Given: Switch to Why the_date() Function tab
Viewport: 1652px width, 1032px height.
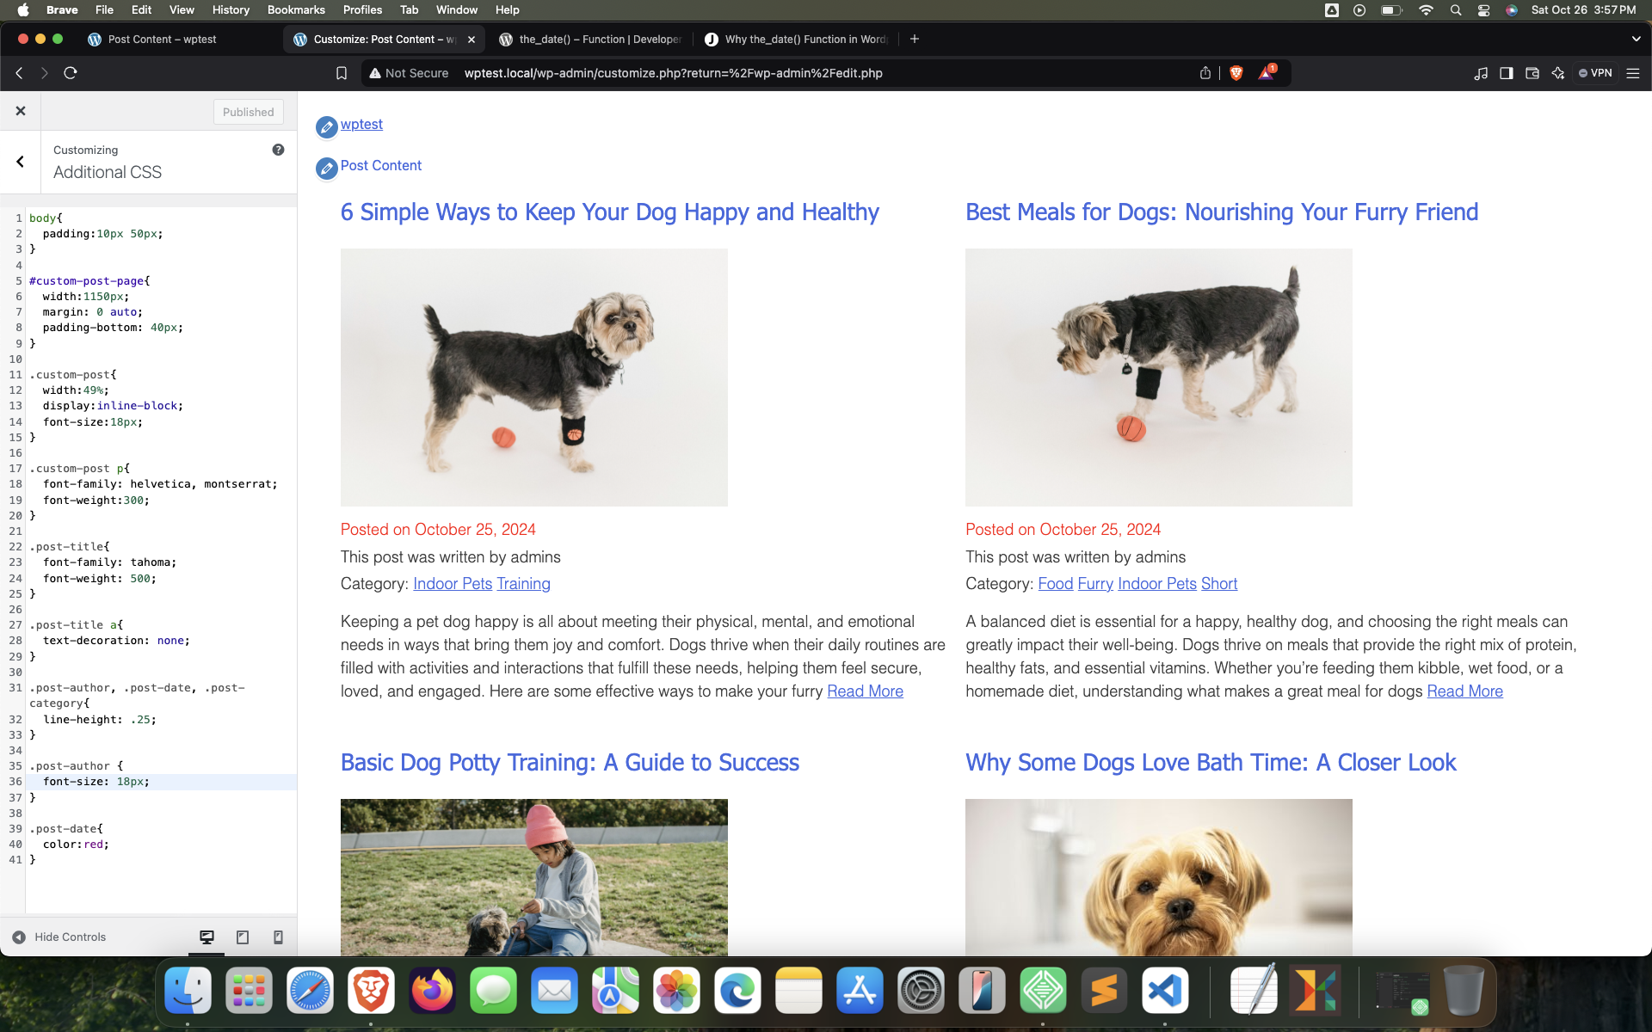Looking at the screenshot, I should pyautogui.click(x=796, y=39).
